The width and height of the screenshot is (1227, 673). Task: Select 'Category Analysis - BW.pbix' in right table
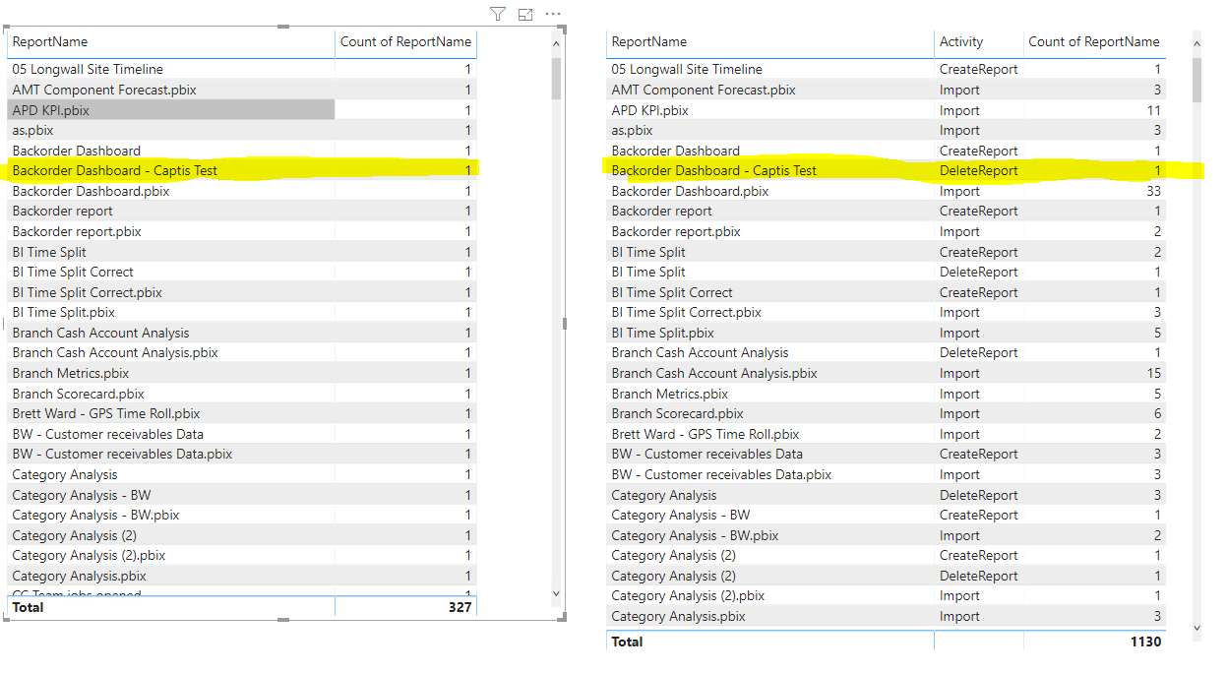pos(695,535)
